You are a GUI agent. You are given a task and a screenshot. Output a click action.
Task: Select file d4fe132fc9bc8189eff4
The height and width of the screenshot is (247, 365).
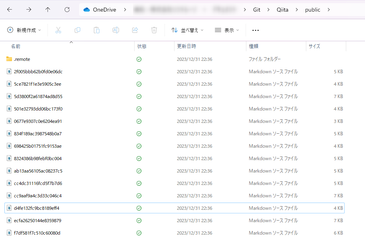tap(37, 208)
